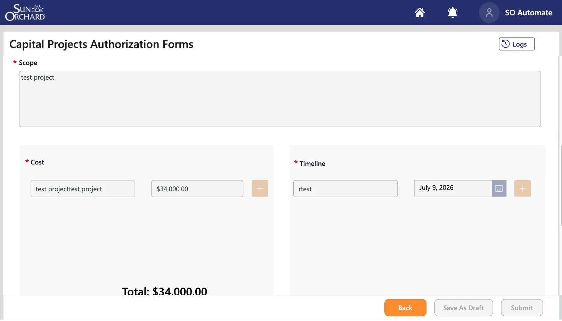The height and width of the screenshot is (321, 562).
Task: Add a new cost row with plus icon
Action: click(x=260, y=188)
